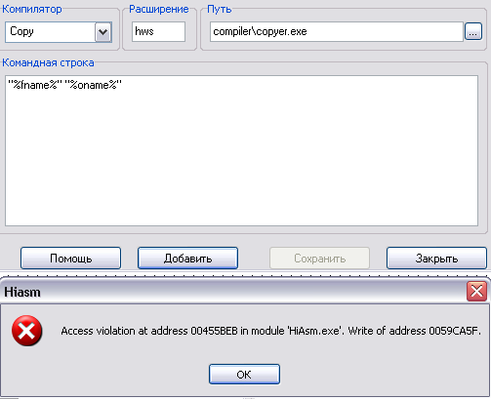
Task: Click the Hiasm dialog title text
Action: pyautogui.click(x=22, y=292)
